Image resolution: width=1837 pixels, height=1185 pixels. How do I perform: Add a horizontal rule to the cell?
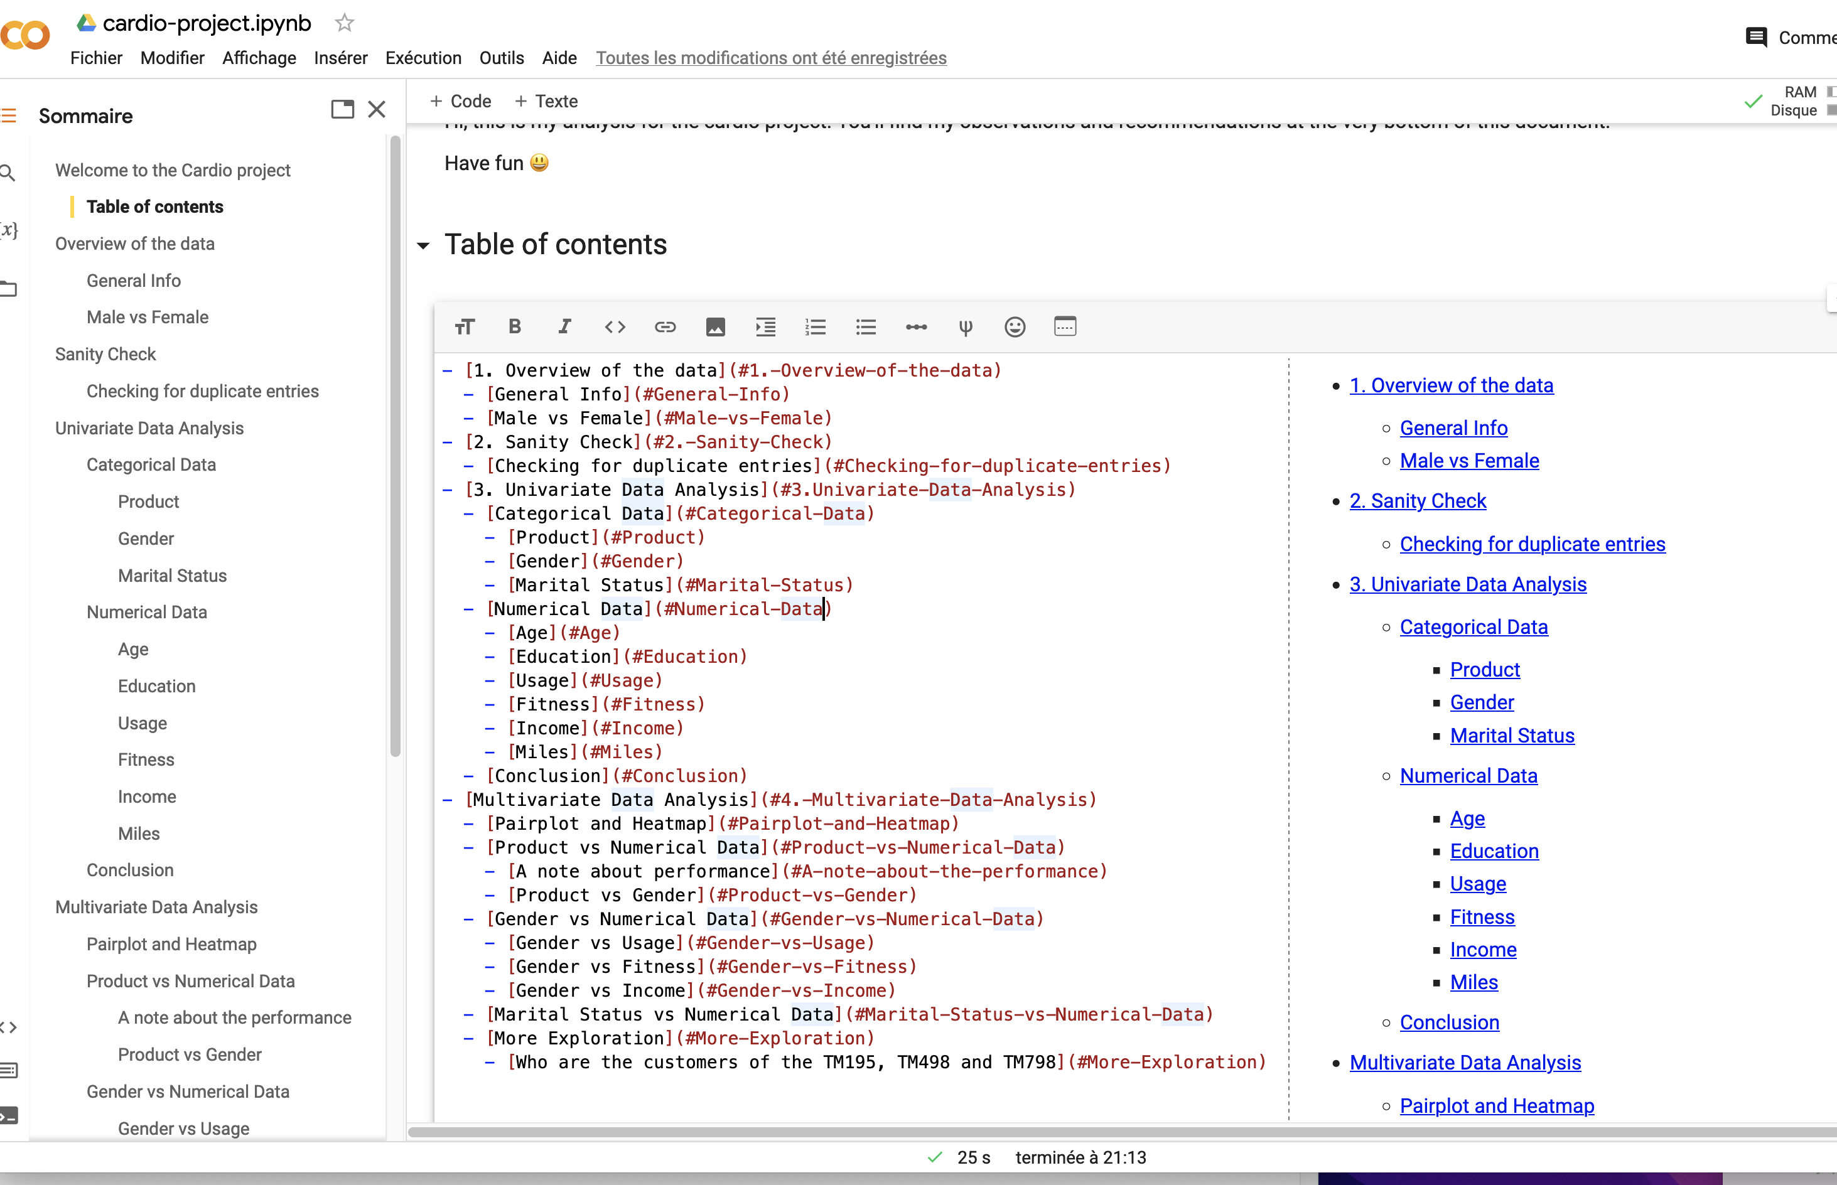pos(916,326)
